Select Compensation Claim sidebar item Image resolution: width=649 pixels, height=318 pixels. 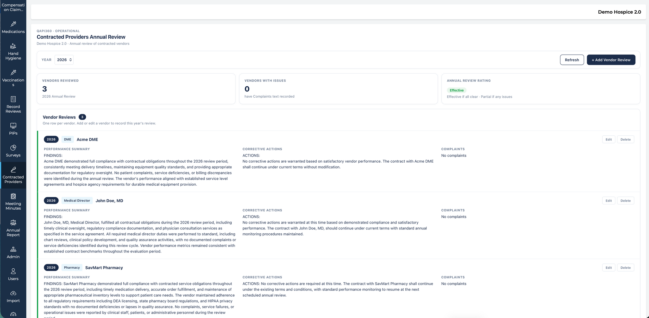pyautogui.click(x=13, y=7)
